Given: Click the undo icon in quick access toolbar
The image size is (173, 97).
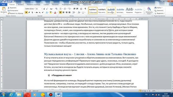Looking at the screenshot, I should point(7,1).
